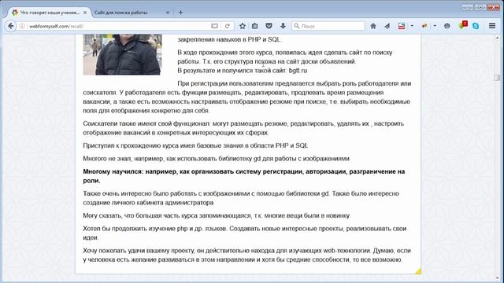This screenshot has width=504, height=283.
Task: Open site information icon beside URL
Action: click(22, 26)
